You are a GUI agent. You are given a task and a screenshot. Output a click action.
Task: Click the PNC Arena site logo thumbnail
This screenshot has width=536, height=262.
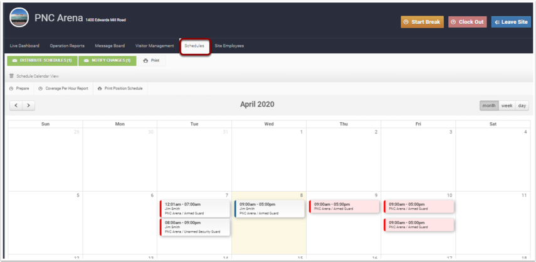tap(19, 18)
